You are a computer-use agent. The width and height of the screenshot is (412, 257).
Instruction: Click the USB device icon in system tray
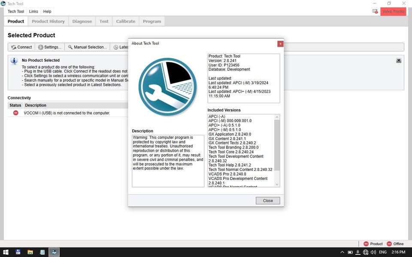pyautogui.click(x=357, y=252)
